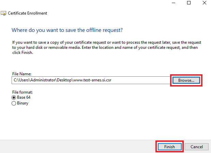Click the instruction paragraph about saving request
The height and width of the screenshot is (153, 211).
pos(107,47)
